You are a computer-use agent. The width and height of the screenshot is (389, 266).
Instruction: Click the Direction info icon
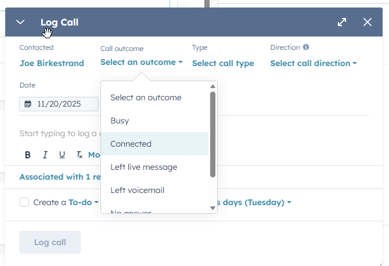(306, 48)
